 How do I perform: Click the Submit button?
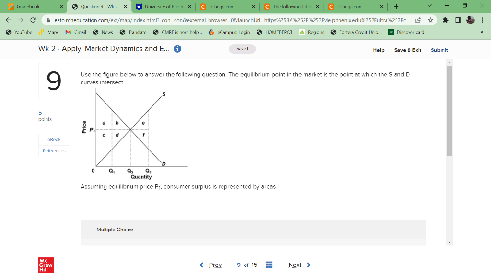pos(439,50)
